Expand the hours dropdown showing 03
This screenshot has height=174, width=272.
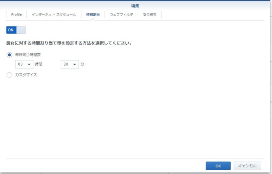tap(24, 64)
